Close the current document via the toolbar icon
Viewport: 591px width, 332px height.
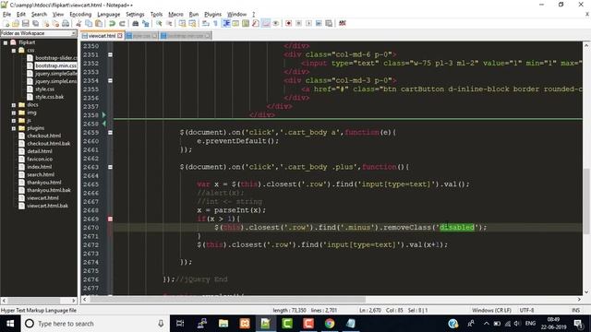45,23
